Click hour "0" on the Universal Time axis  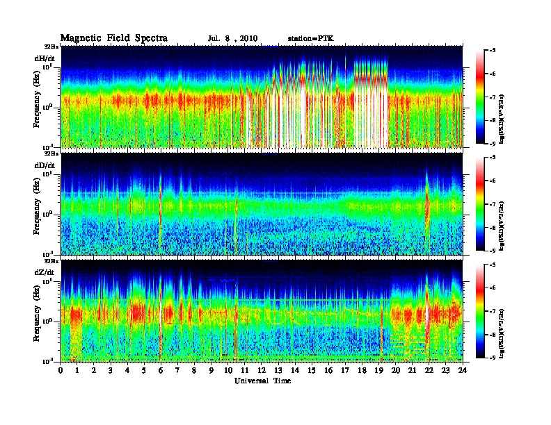(61, 370)
